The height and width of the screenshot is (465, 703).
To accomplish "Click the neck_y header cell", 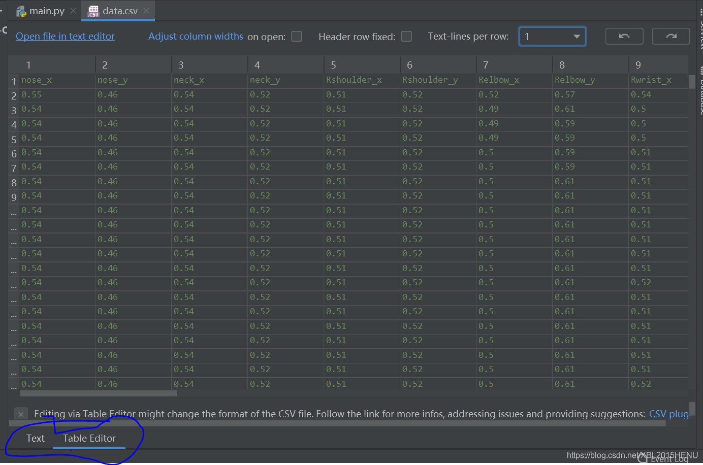I will click(x=285, y=80).
